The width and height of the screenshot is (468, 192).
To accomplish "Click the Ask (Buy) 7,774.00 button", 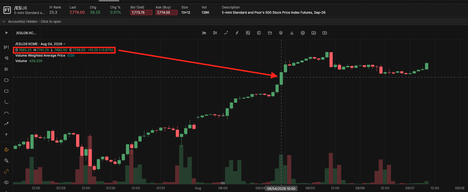I will point(166,13).
